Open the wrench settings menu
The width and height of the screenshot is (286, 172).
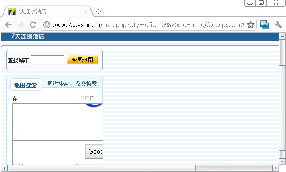point(278,25)
